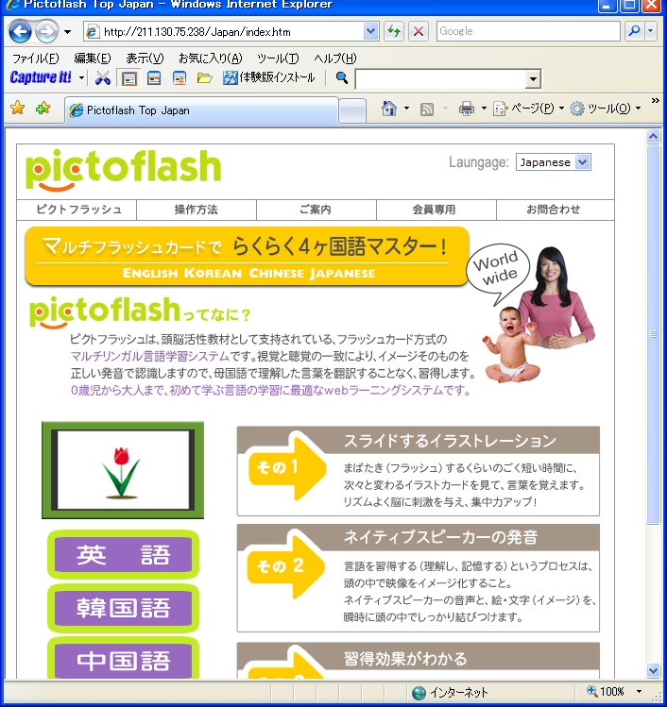The image size is (667, 707).
Task: Click the その1 yellow arrow
Action: click(x=286, y=468)
